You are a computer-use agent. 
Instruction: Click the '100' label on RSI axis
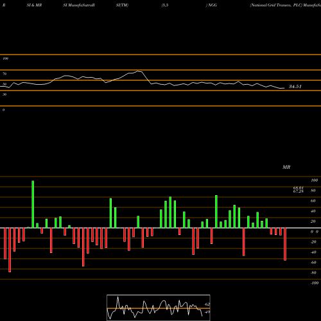point(5,58)
